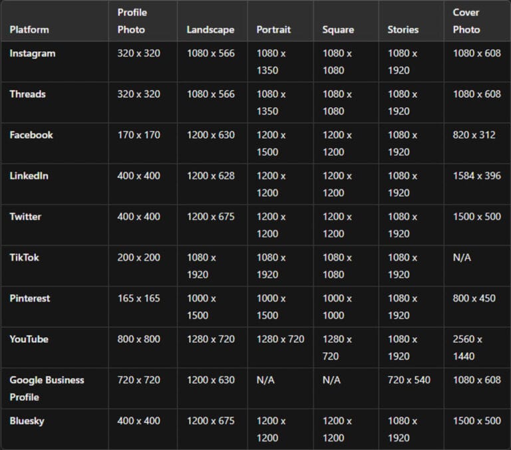The width and height of the screenshot is (511, 450).
Task: Click the Google Business Profile row label
Action: 47,388
